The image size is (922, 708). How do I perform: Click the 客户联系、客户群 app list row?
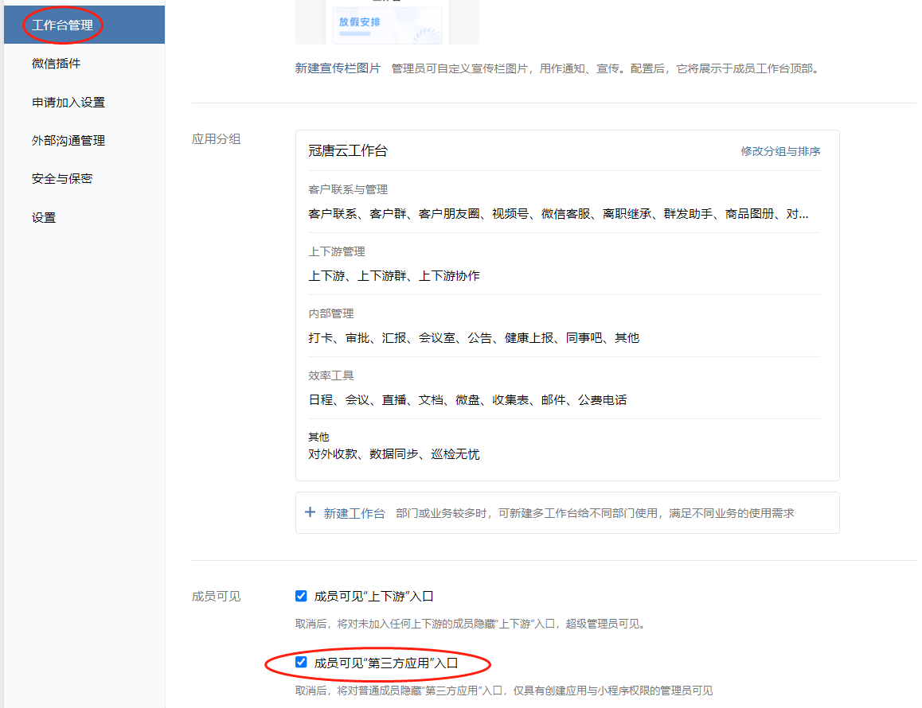(x=558, y=214)
